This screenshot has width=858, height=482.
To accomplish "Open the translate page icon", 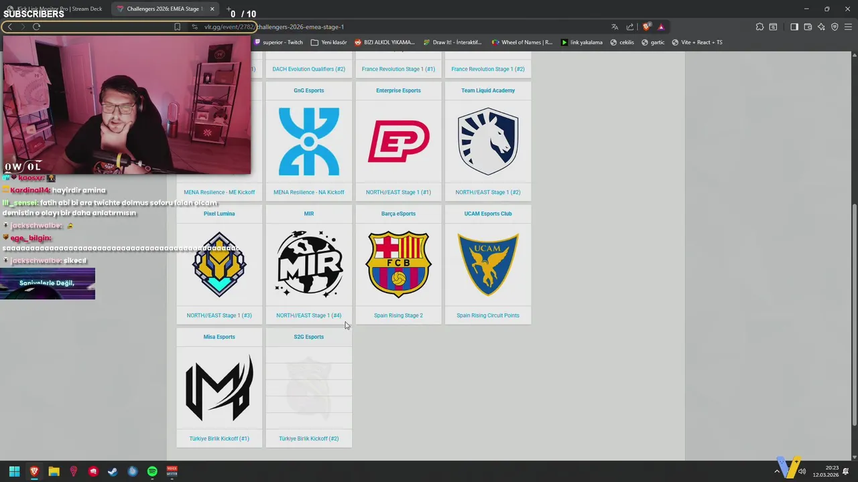I will pyautogui.click(x=615, y=27).
